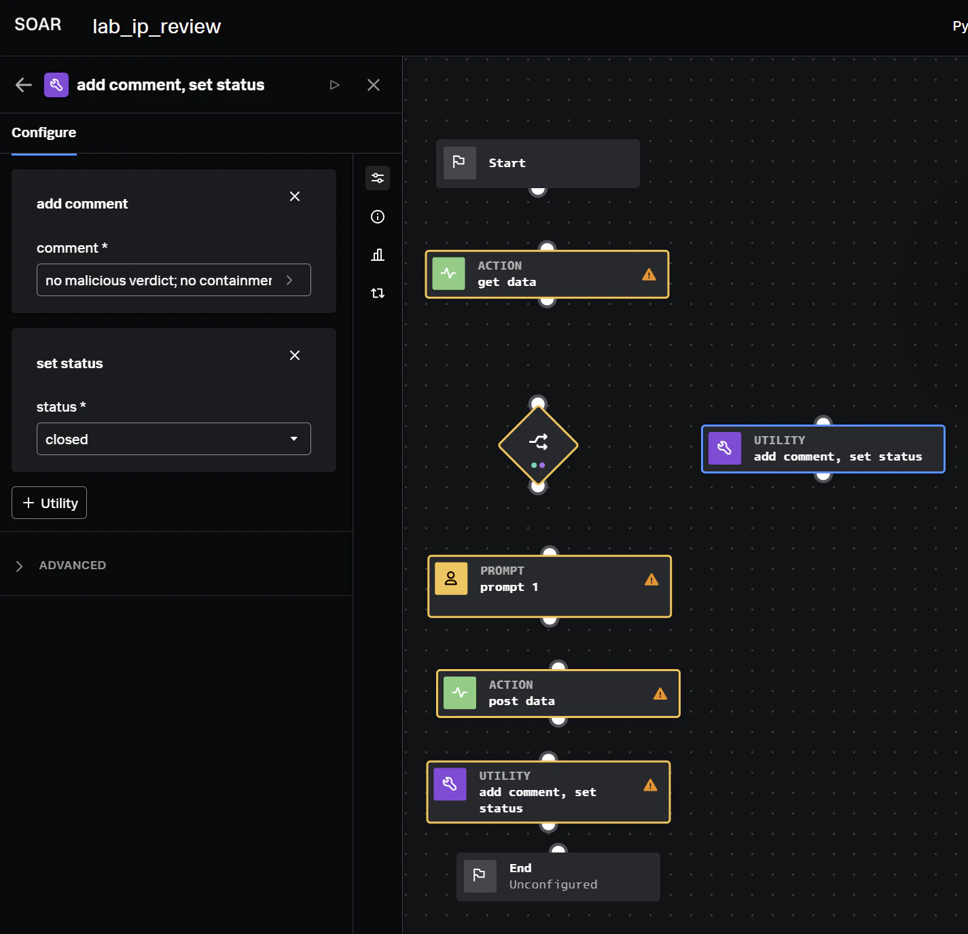Viewport: 968px width, 934px height.
Task: Close the add comment, set status panel
Action: click(x=374, y=85)
